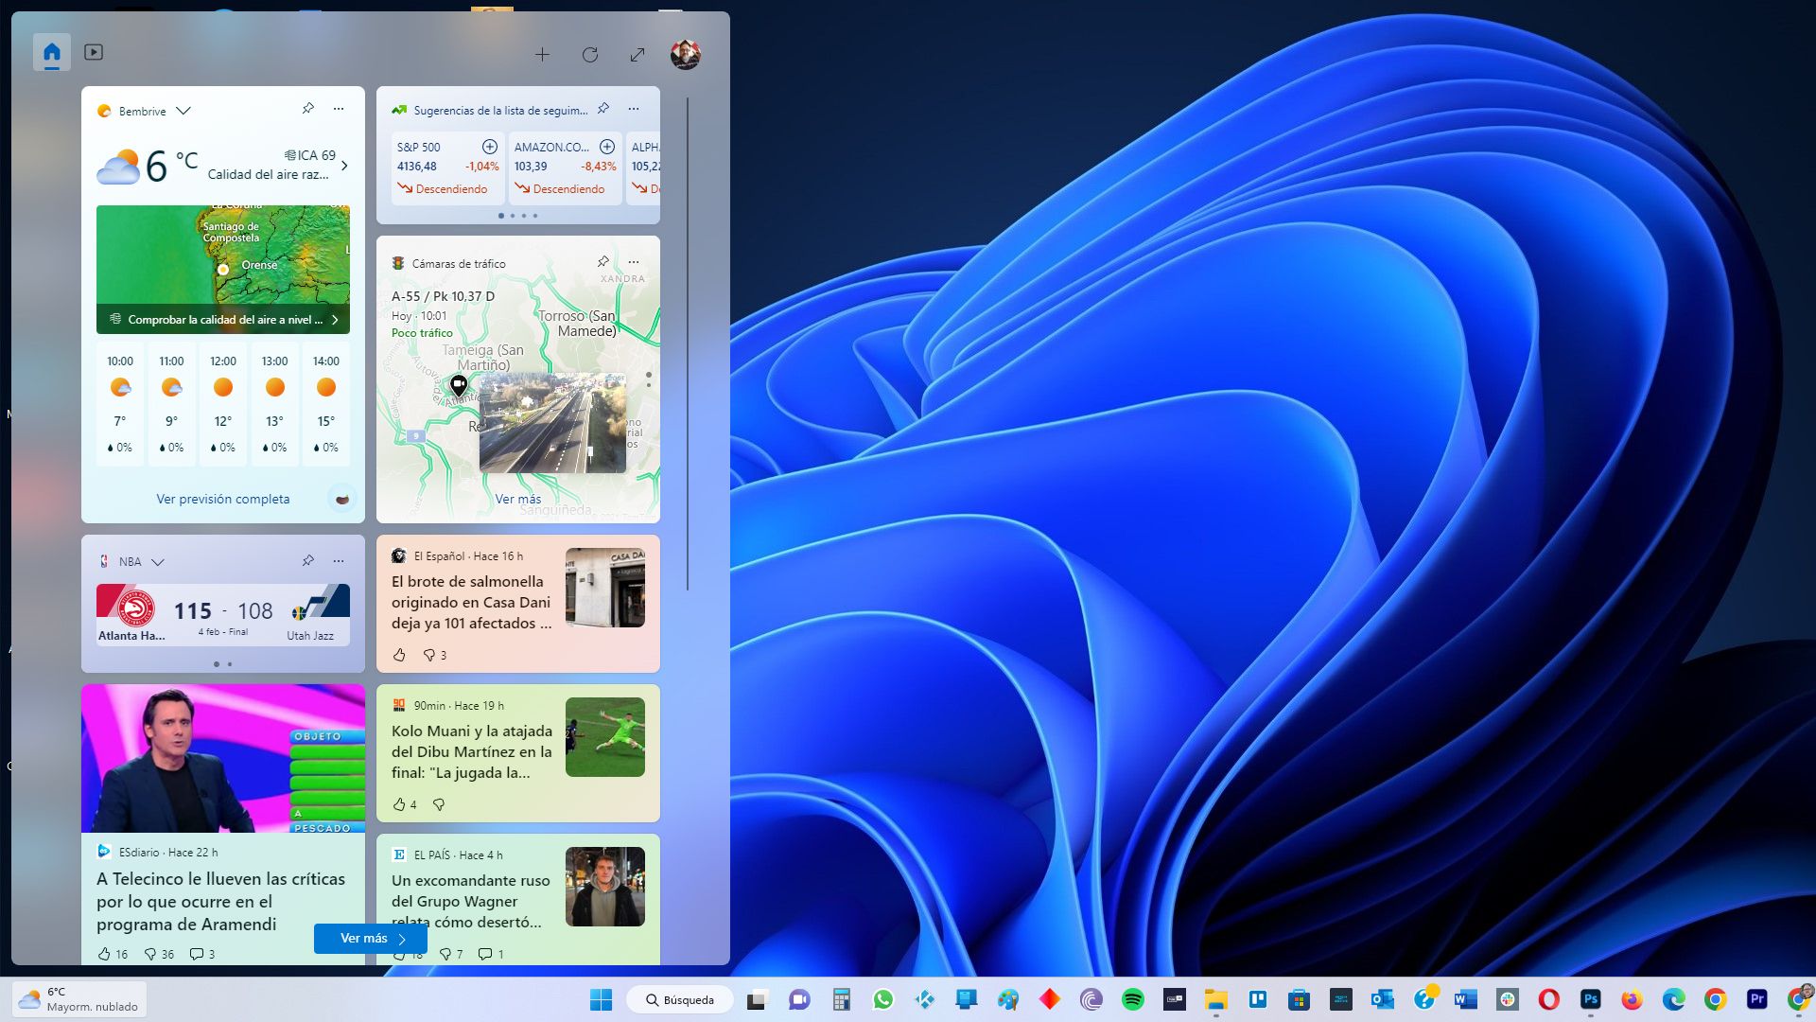The image size is (1816, 1022).
Task: Open Ver previsión completa link
Action: [x=222, y=499]
